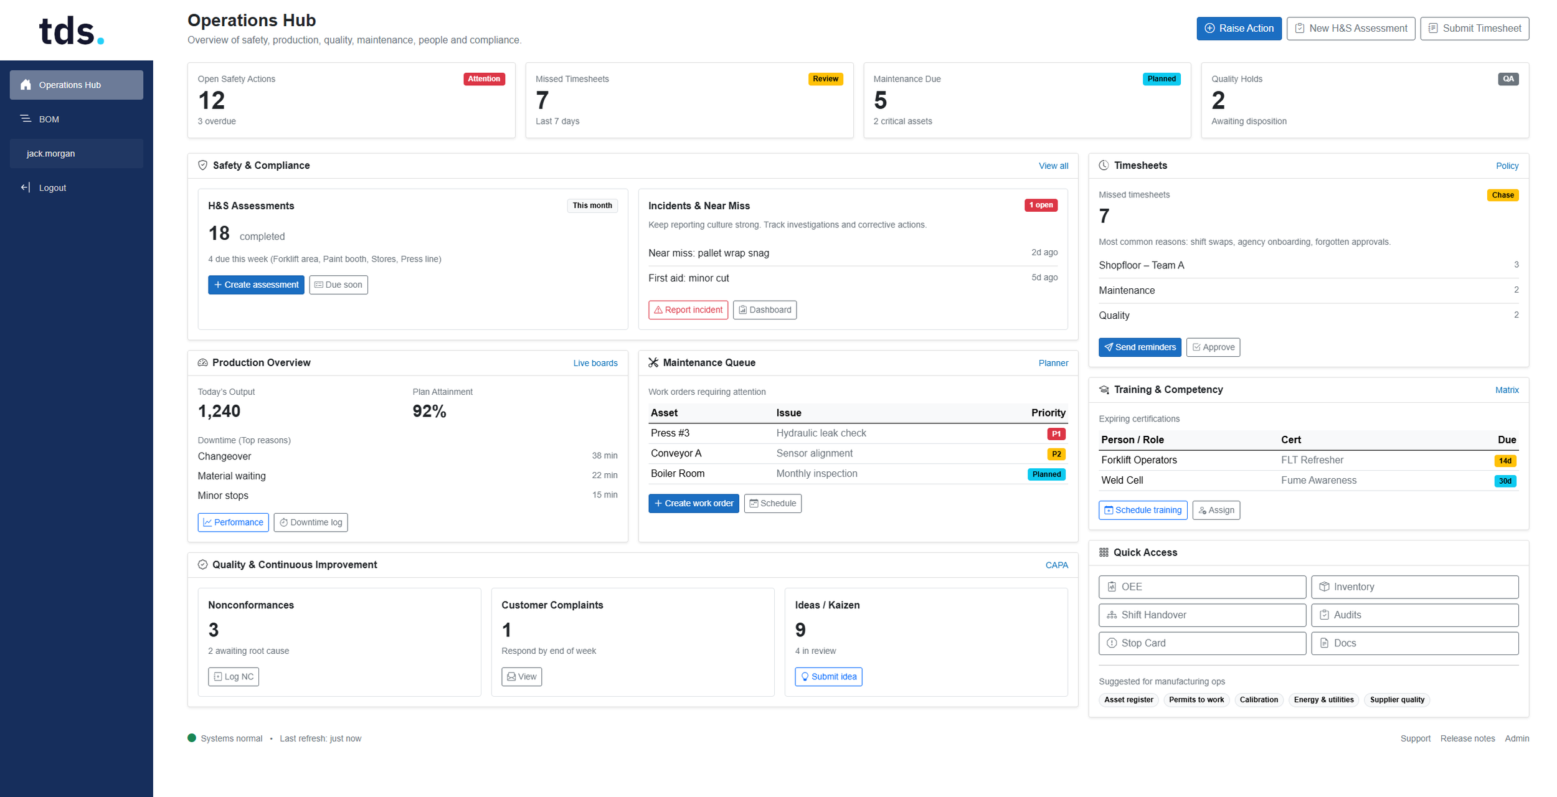Click the green Systems normal status dot
Viewport: 1557px width, 797px height.
(x=192, y=738)
